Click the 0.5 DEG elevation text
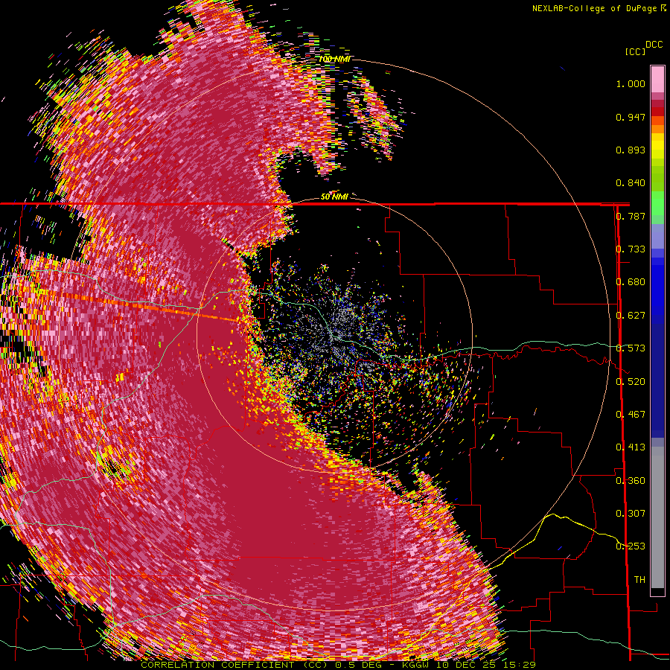Viewport: 670px width, 670px height. [358, 665]
